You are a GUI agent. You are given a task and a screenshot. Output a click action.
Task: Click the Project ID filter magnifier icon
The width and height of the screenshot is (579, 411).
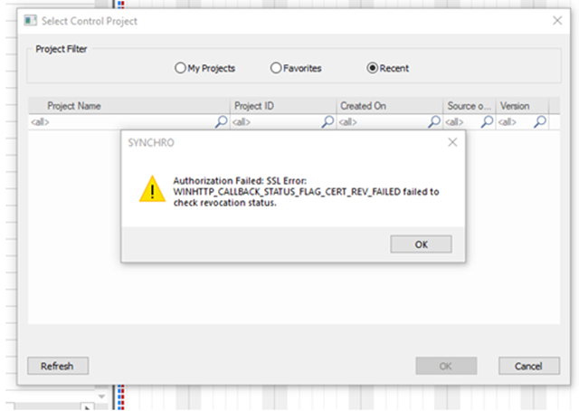tap(327, 121)
